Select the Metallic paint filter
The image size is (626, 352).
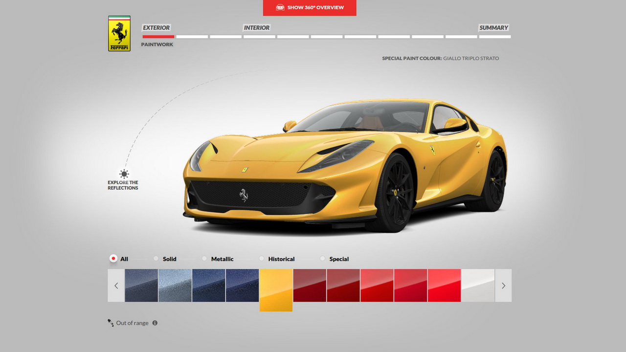pyautogui.click(x=204, y=259)
